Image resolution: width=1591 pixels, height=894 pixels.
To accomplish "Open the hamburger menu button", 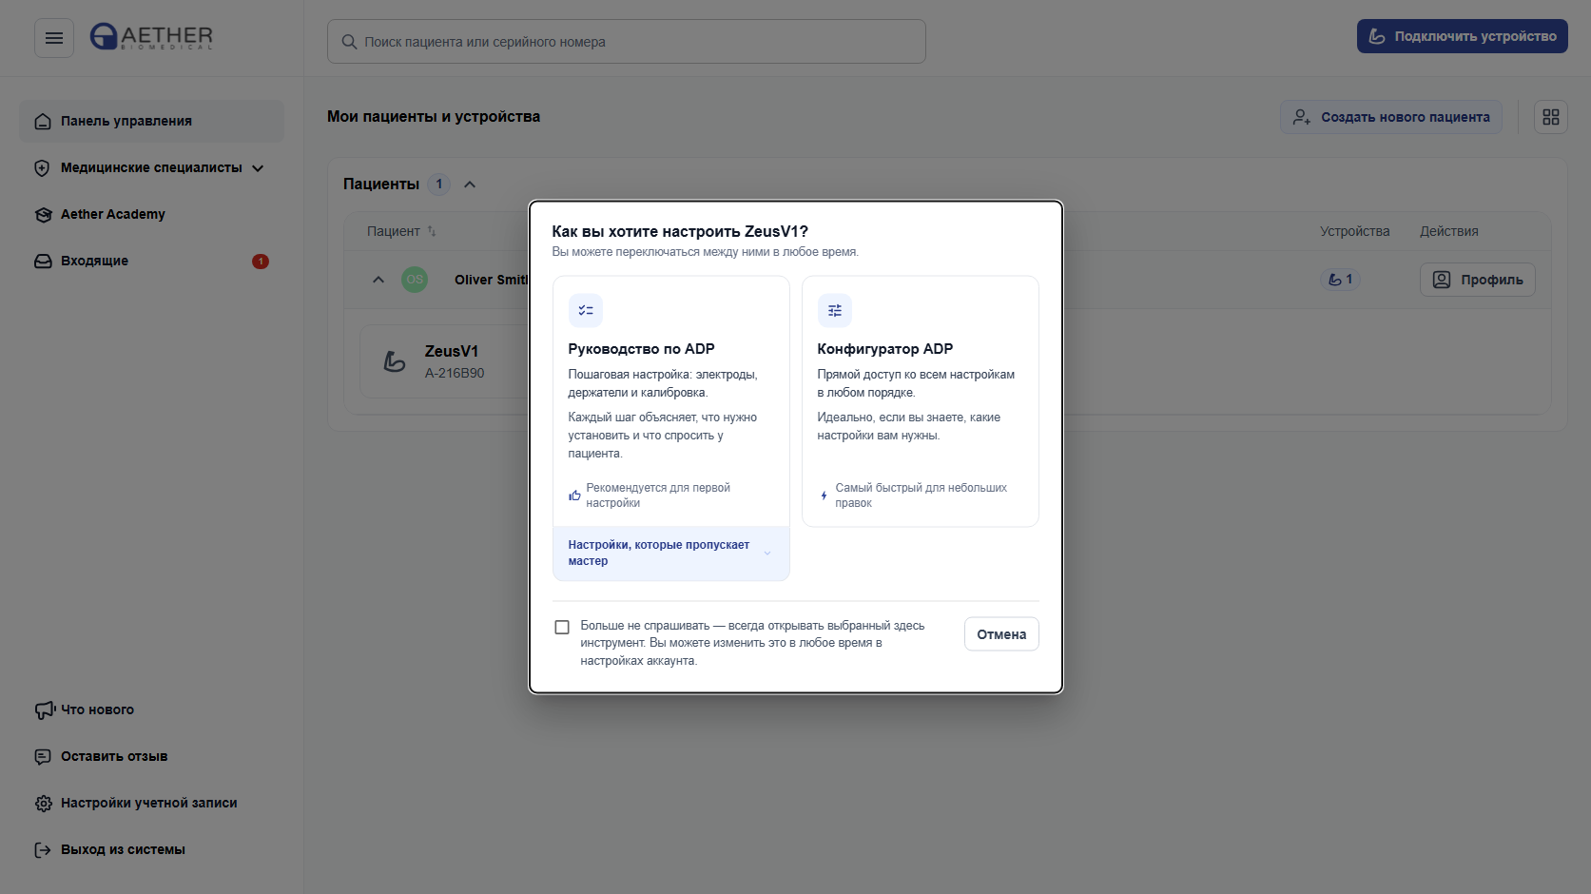I will pyautogui.click(x=54, y=38).
